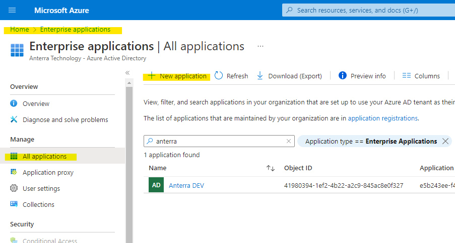Click the sidebar scrollbar up arrow
Screen dimensions: 455x243
pos(129,83)
